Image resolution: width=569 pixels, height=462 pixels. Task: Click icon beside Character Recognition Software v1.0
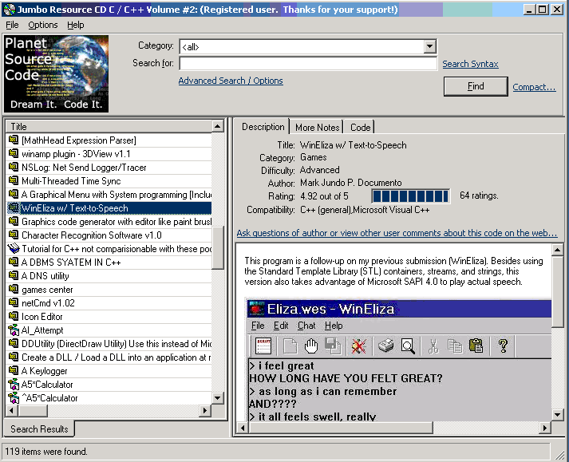[x=14, y=235]
